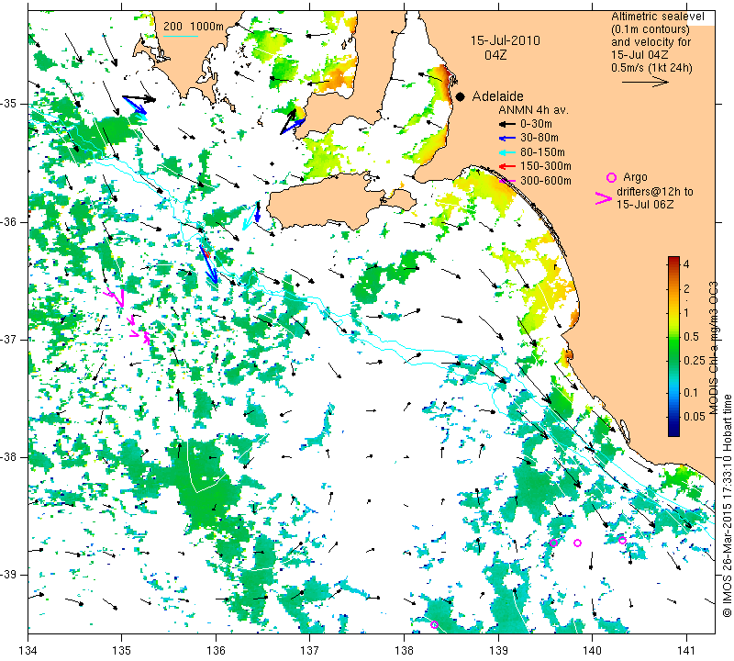Click the colorbar tick label 0.25
Screen dimensions: 734x661
tap(695, 360)
